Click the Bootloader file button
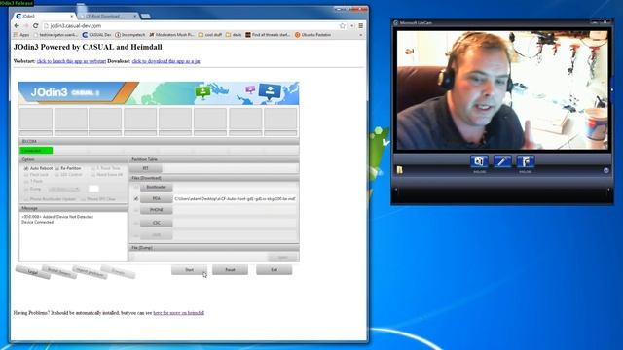The width and height of the screenshot is (623, 350). pos(156,187)
